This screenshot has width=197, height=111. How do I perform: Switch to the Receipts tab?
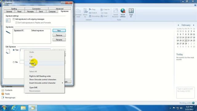pyautogui.click(x=30, y=12)
